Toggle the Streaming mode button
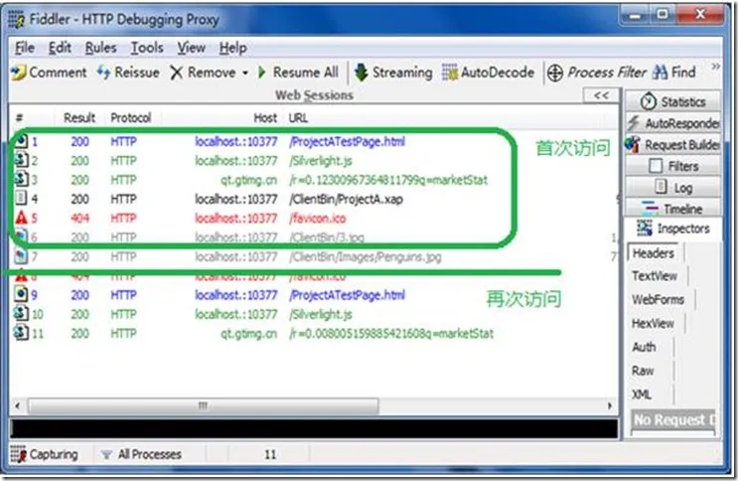This screenshot has width=738, height=481. pos(393,73)
